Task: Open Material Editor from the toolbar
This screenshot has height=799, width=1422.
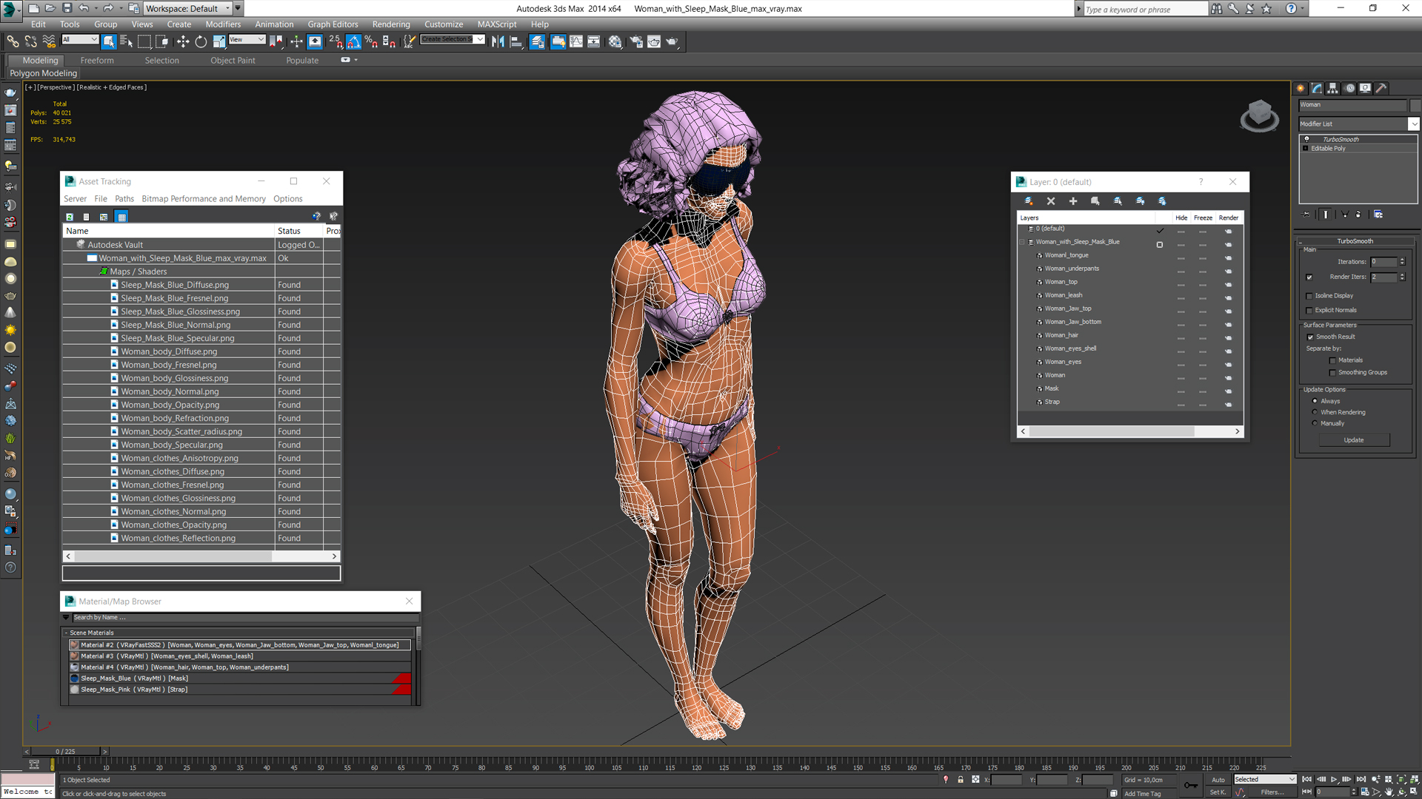Action: 615,42
